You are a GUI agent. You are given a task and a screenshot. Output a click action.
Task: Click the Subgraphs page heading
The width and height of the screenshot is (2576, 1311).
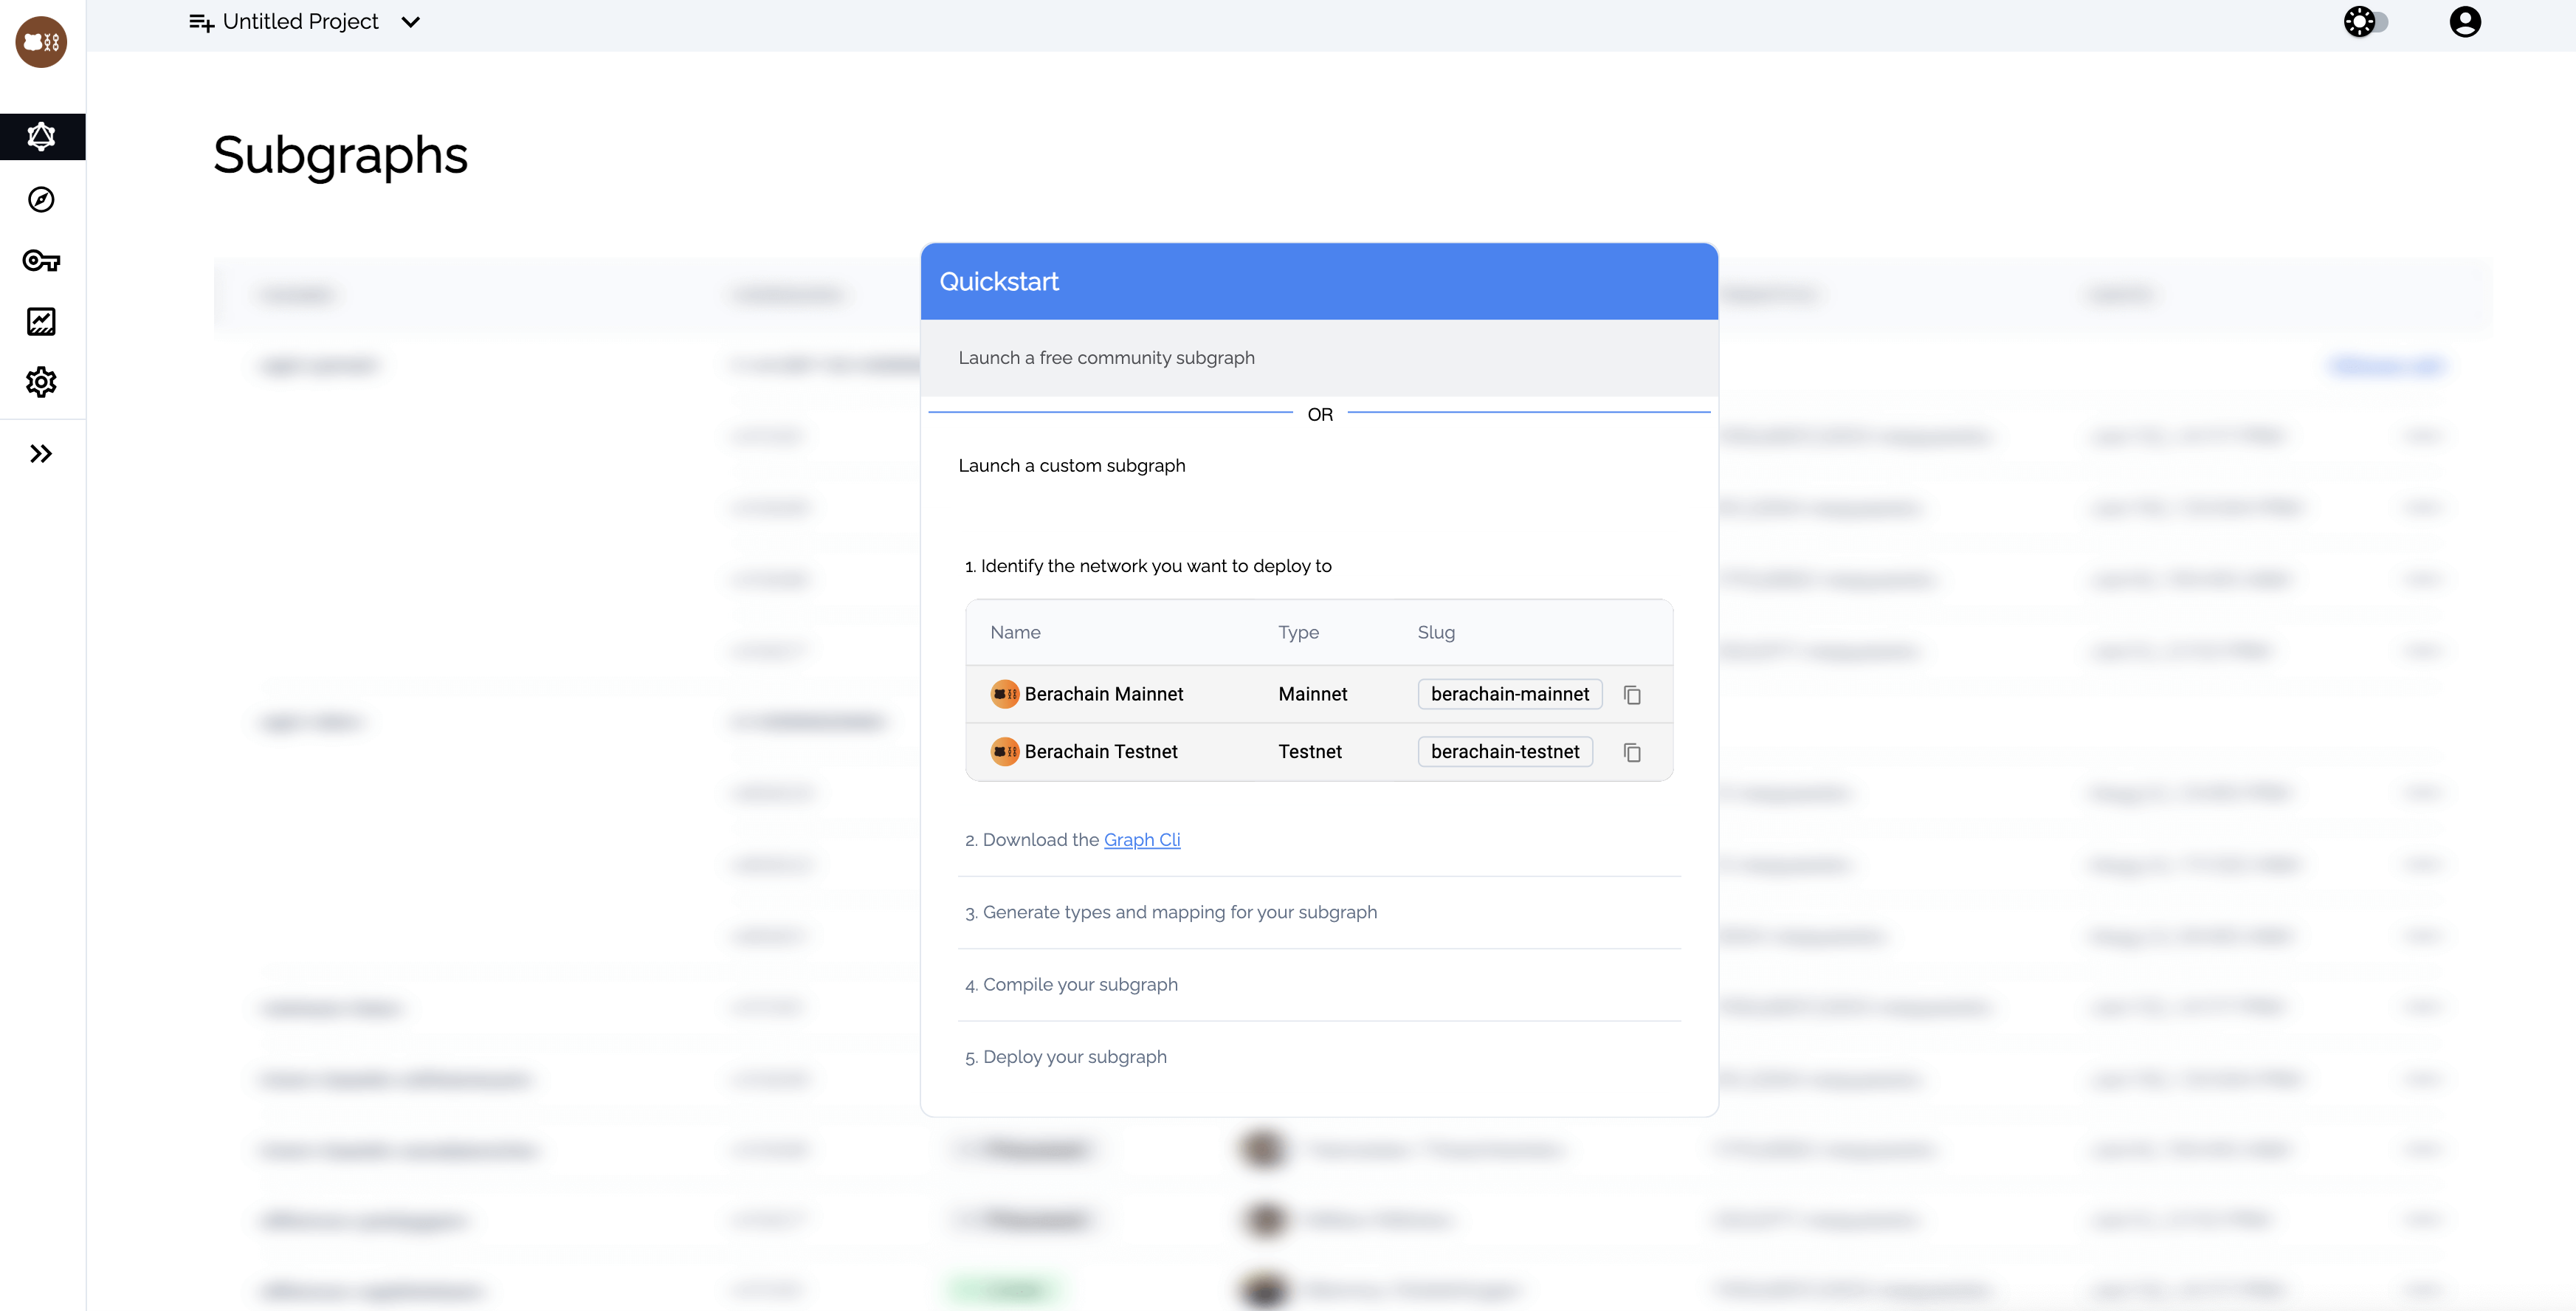pos(340,156)
